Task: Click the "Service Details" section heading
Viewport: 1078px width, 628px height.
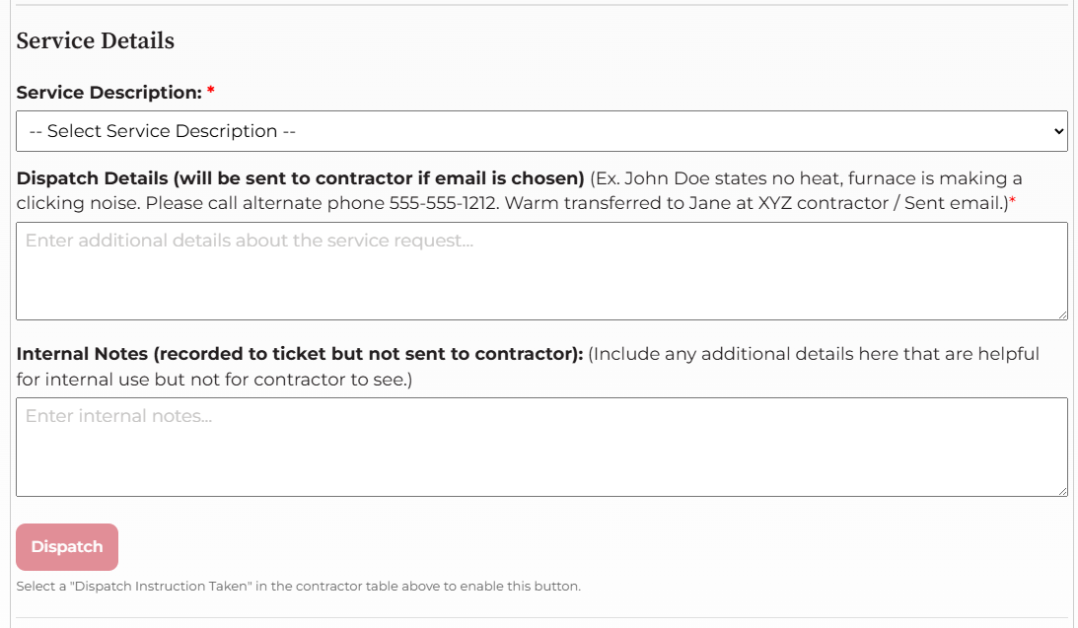Action: pyautogui.click(x=96, y=40)
